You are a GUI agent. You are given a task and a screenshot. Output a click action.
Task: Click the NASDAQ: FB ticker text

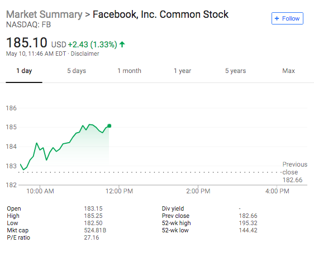click(28, 25)
